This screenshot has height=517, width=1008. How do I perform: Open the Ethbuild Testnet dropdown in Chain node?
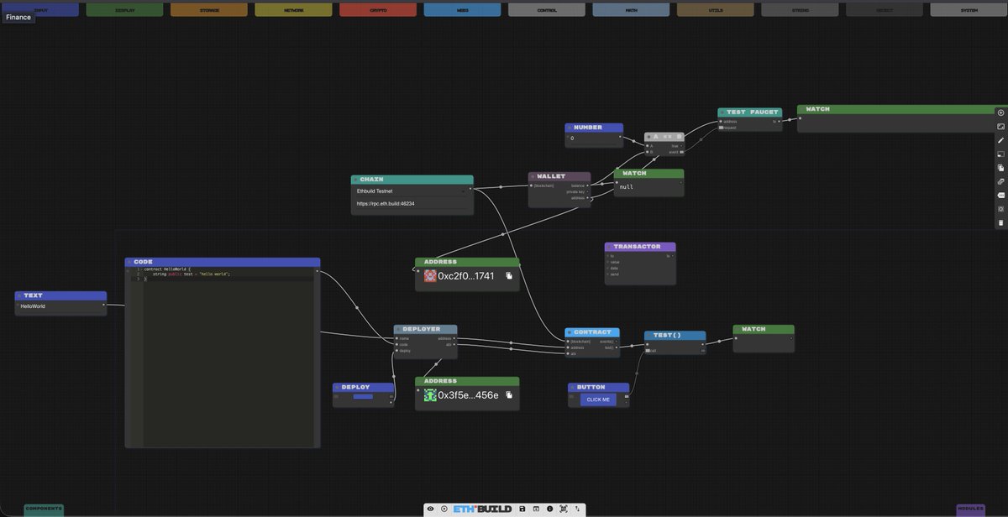pyautogui.click(x=411, y=191)
